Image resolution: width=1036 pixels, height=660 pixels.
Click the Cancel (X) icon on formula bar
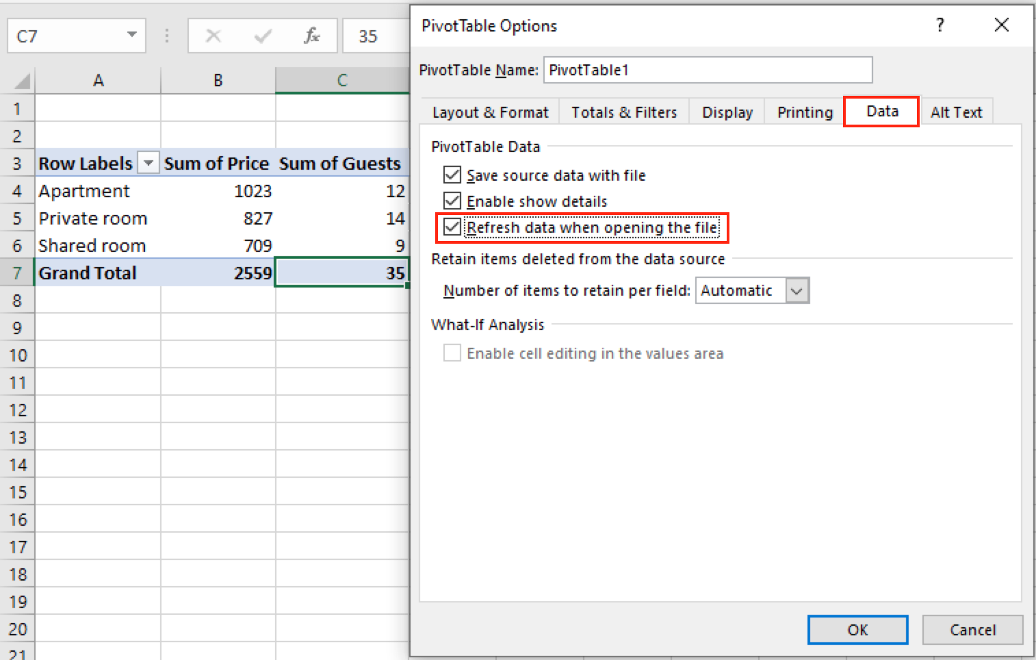(x=213, y=36)
